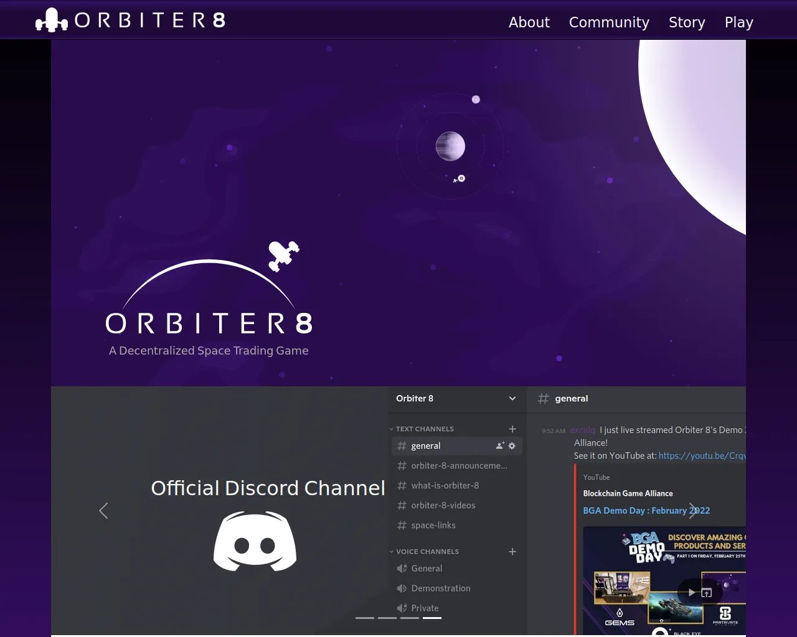The width and height of the screenshot is (797, 637).
Task: Click "A Decentralized Space Trading Game" tagline
Action: coord(209,351)
